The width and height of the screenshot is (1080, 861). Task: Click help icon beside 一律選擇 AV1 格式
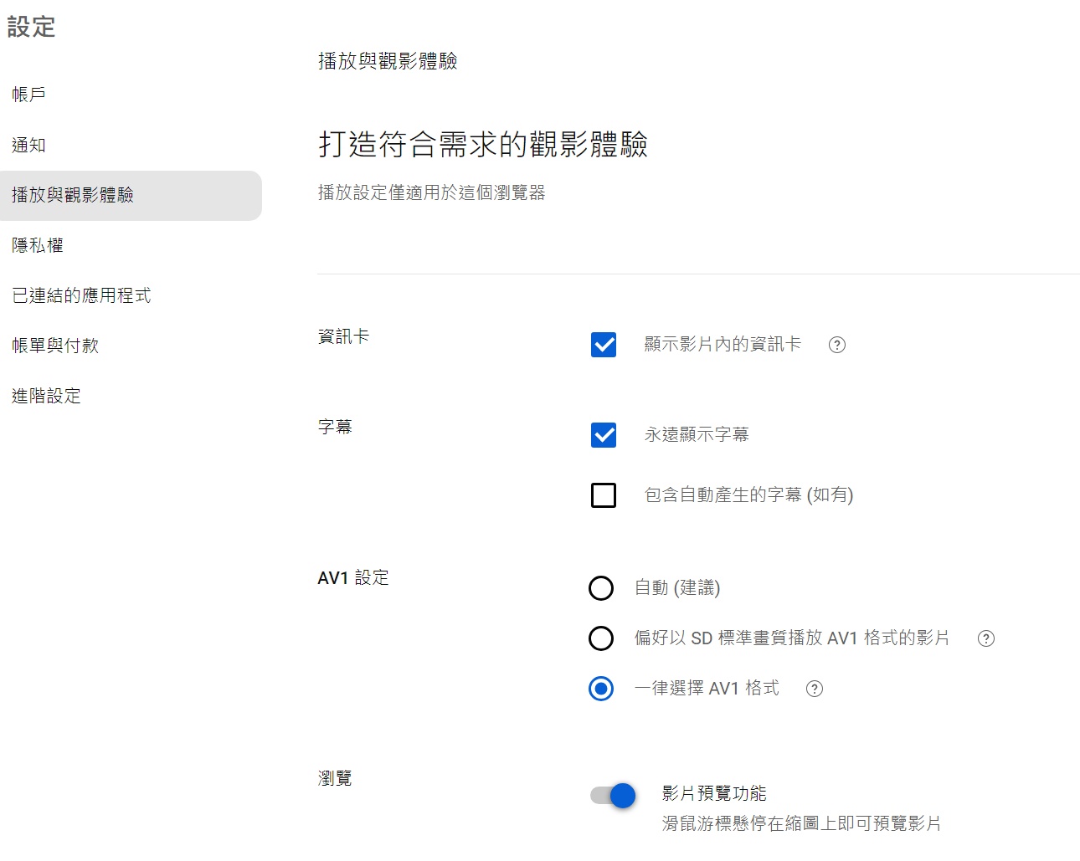814,689
